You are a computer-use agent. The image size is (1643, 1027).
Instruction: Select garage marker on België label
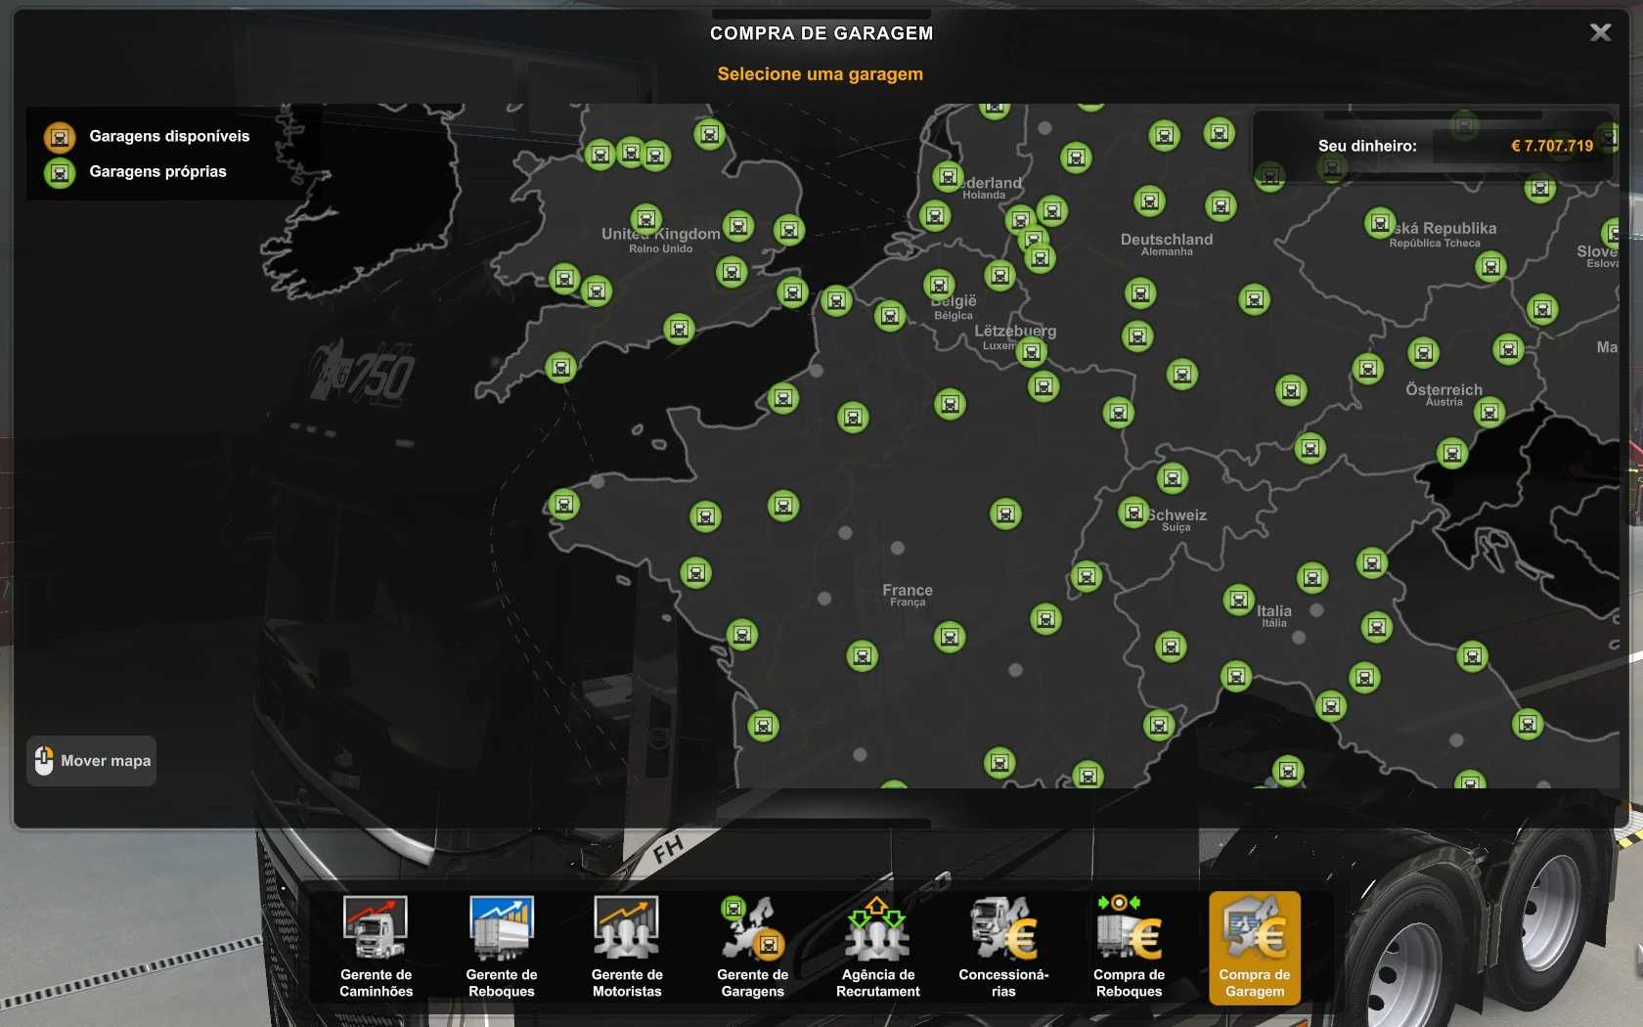click(x=939, y=286)
